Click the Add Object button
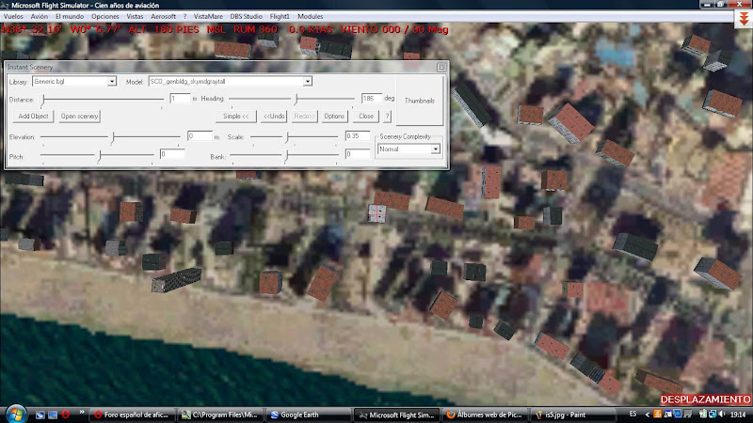This screenshot has height=423, width=753. tap(33, 116)
